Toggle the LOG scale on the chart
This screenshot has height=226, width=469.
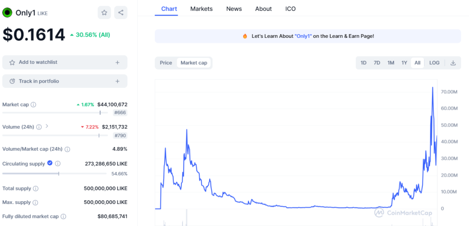click(x=434, y=63)
